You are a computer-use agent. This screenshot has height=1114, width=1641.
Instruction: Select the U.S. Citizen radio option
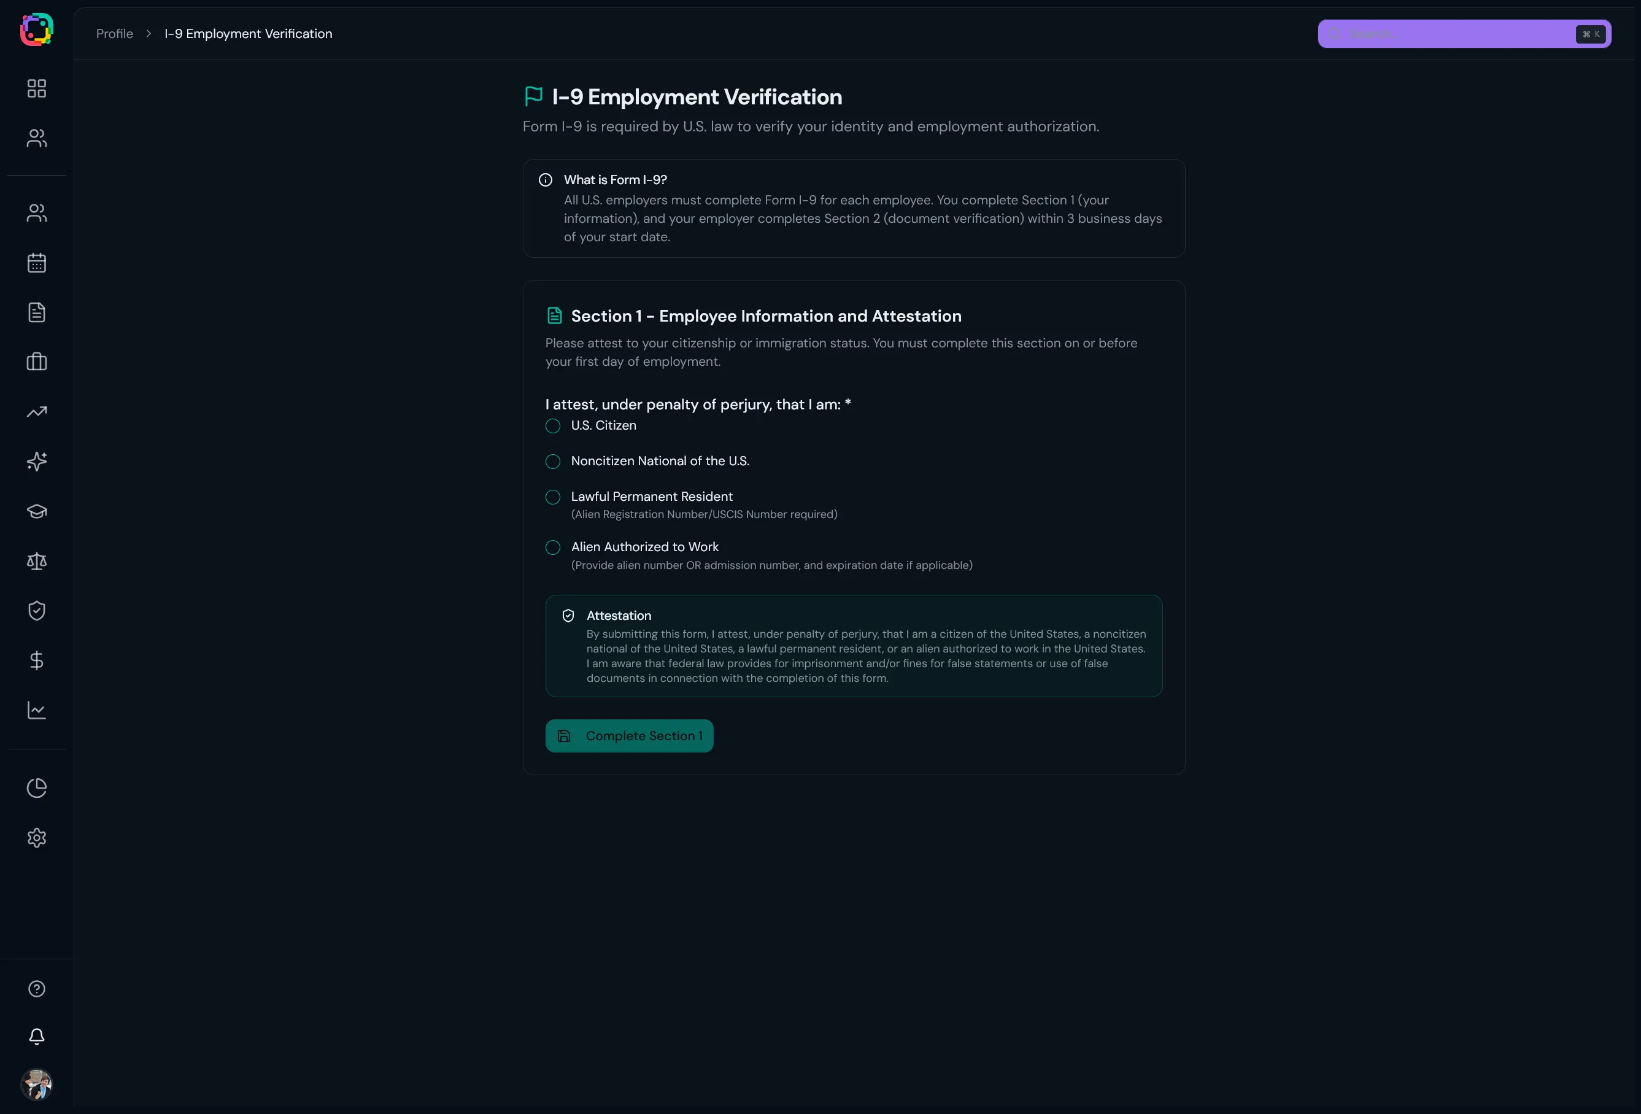point(553,426)
